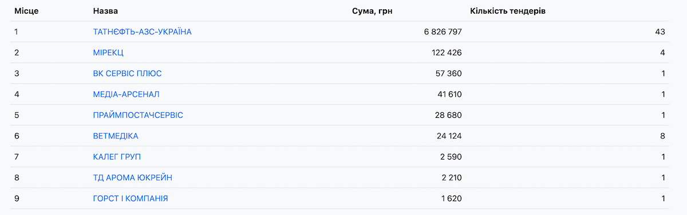The image size is (687, 215).
Task: Select the 122 426 sum cell
Action: [447, 53]
